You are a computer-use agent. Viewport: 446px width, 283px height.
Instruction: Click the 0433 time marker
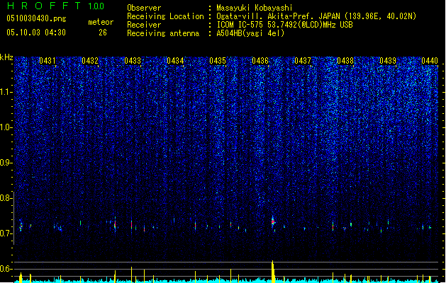coord(133,61)
